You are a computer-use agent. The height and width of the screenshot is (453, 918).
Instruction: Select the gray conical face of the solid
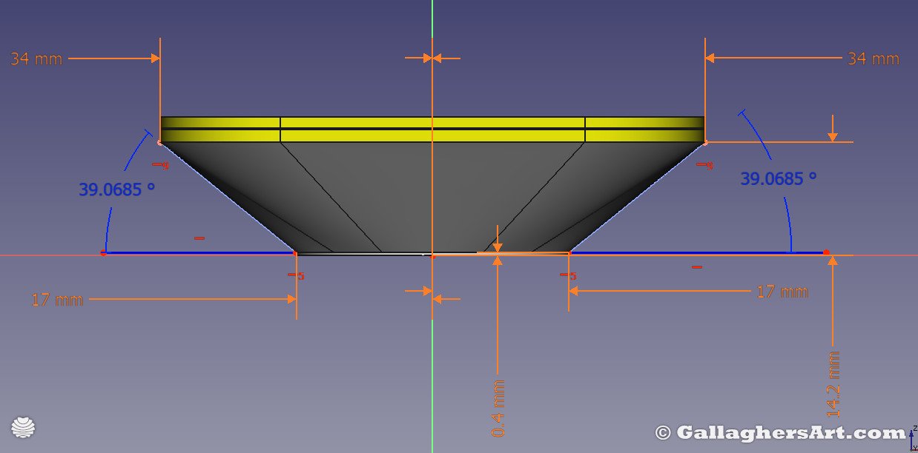432,196
